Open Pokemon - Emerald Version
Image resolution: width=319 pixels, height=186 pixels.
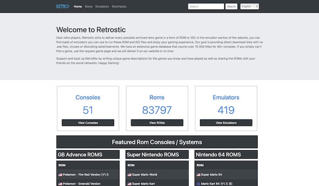pos(82,184)
